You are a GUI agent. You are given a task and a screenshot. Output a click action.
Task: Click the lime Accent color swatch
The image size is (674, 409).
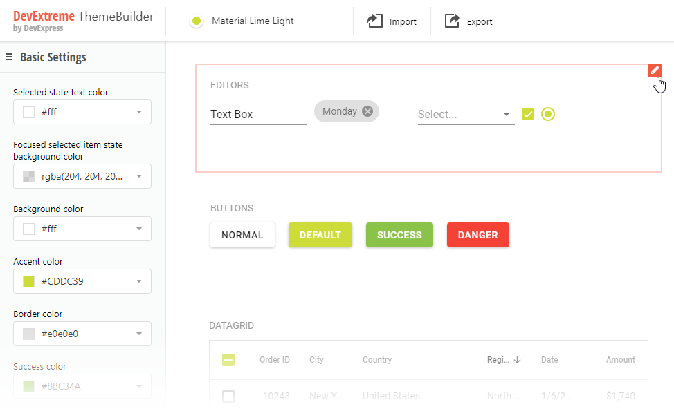[x=29, y=281]
